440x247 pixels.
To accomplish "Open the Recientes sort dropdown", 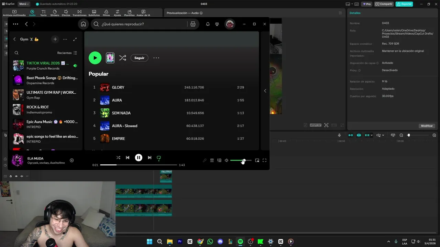I will pyautogui.click(x=67, y=53).
